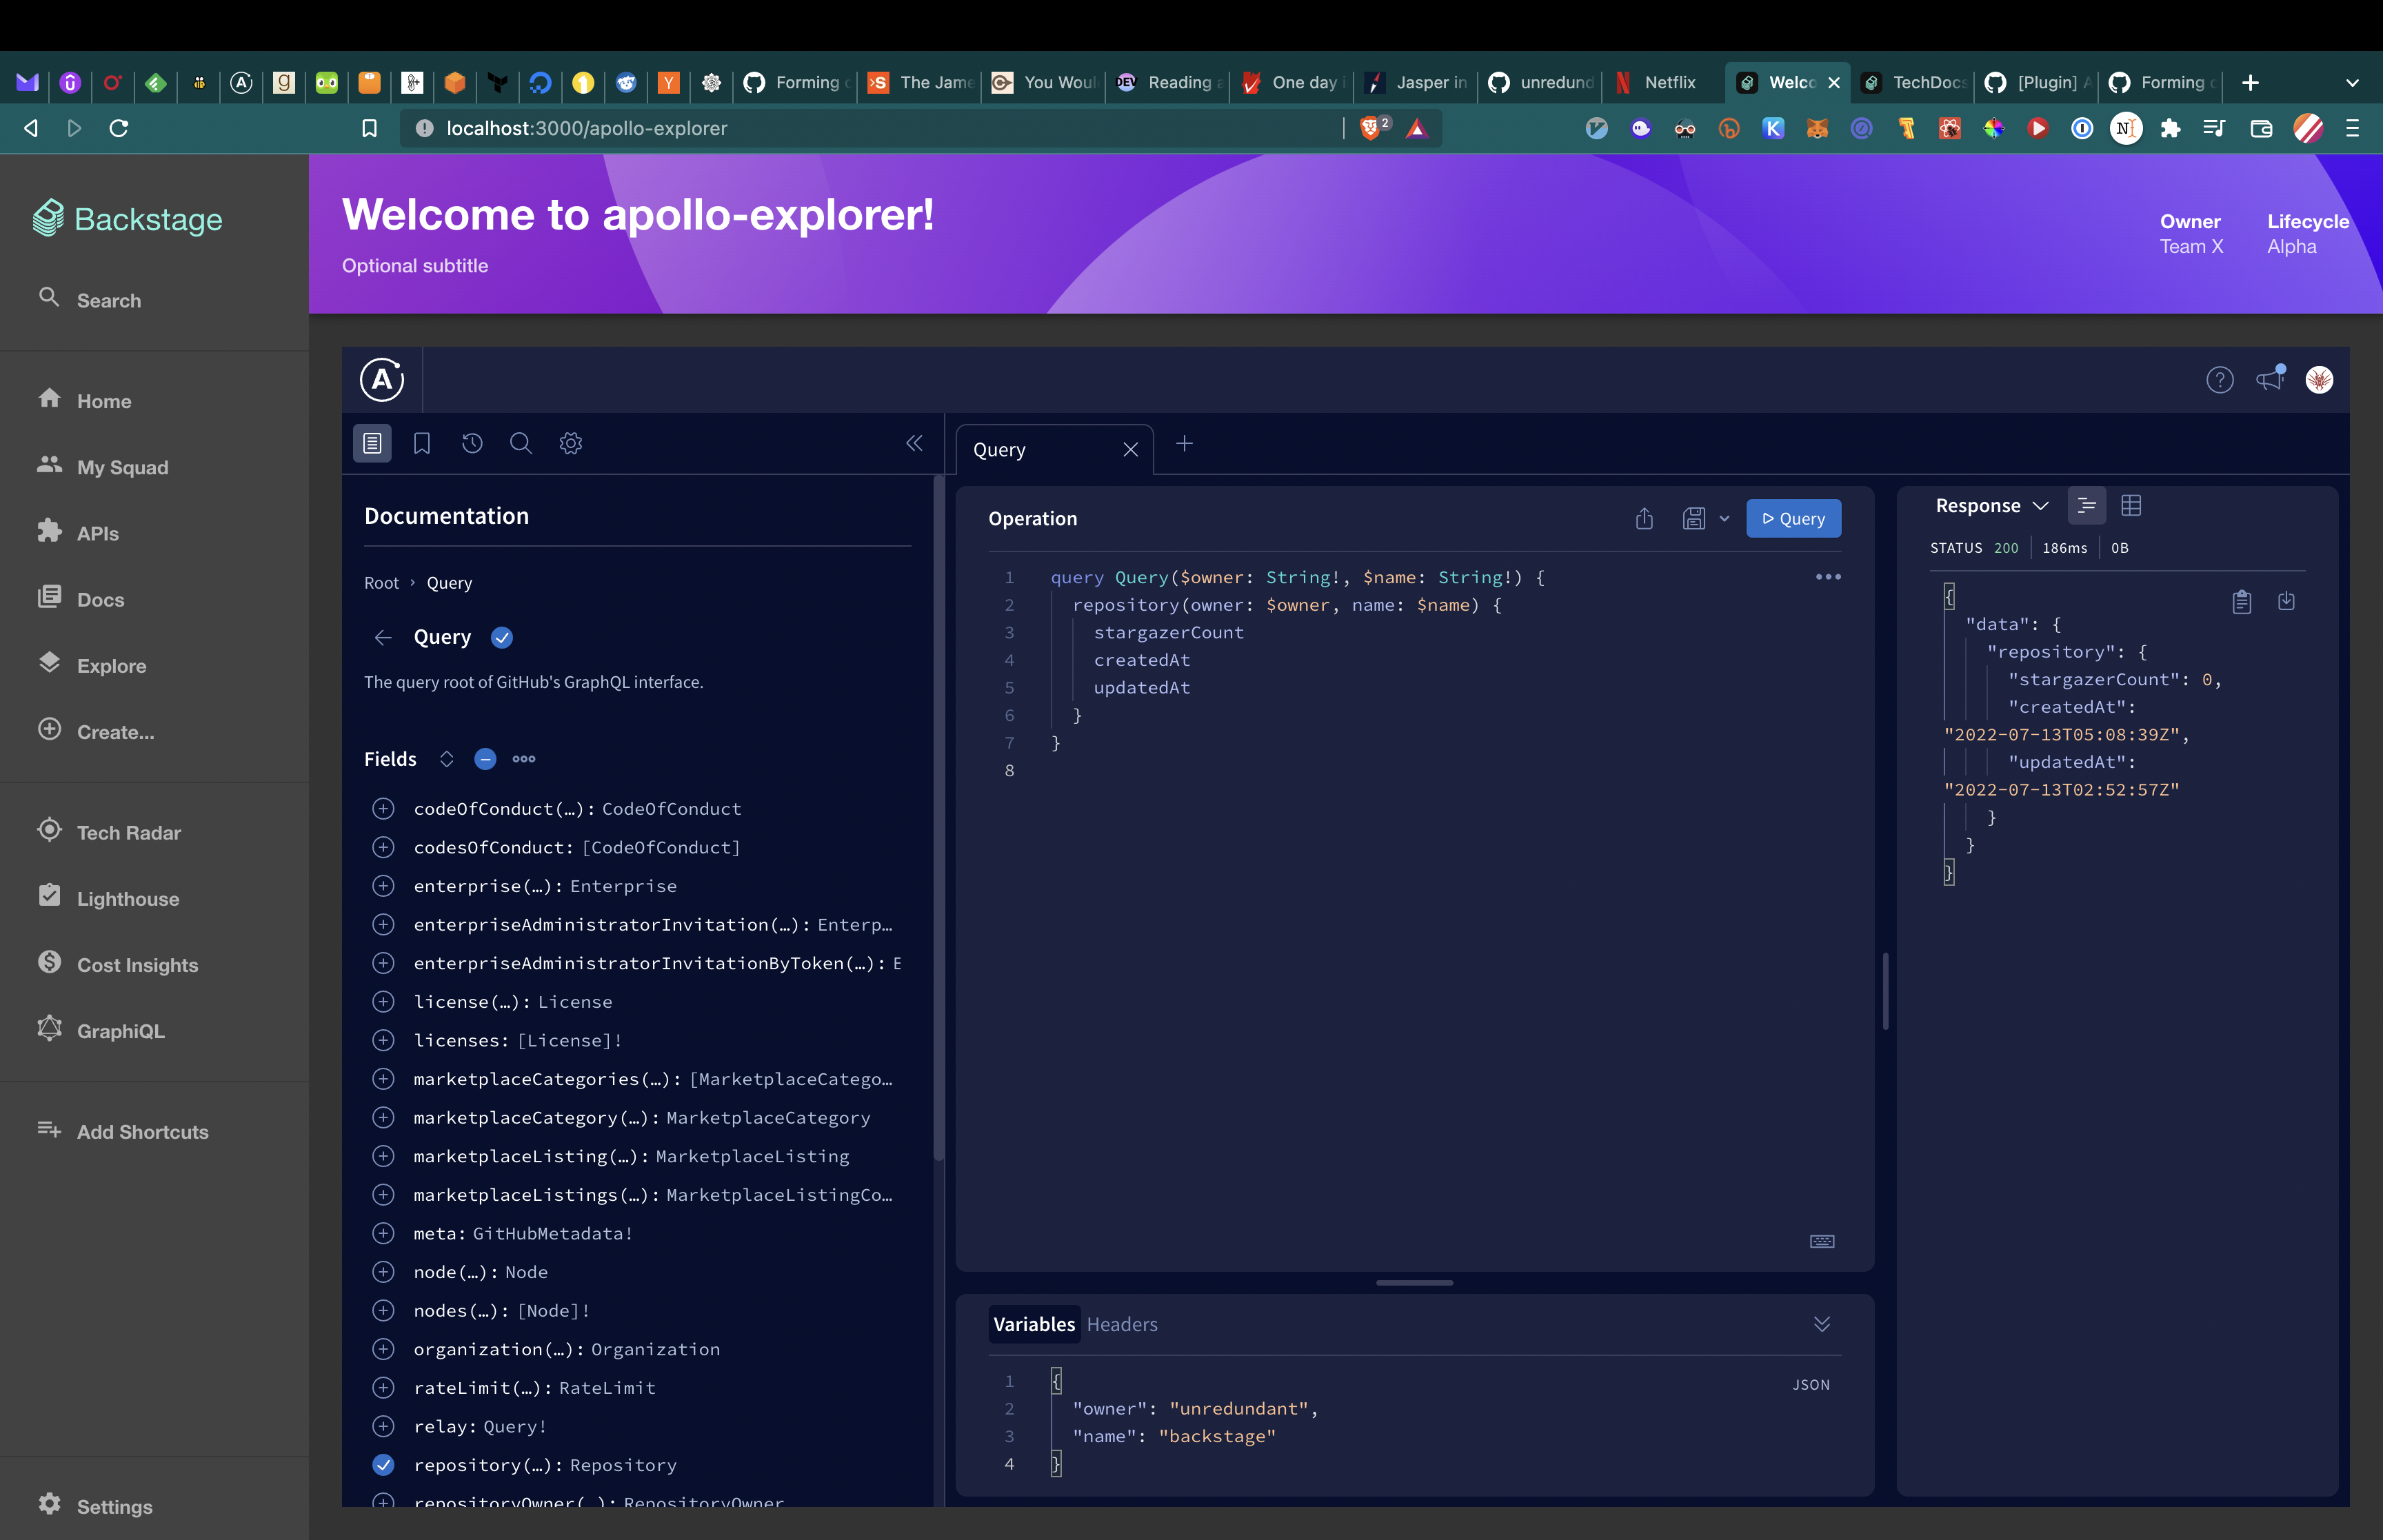Switch response to table view icon
2383x1540 pixels.
2131,506
